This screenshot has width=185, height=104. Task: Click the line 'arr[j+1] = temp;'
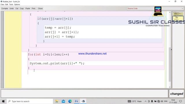click(60, 37)
